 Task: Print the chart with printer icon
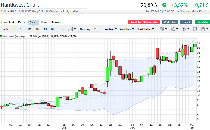(195, 29)
